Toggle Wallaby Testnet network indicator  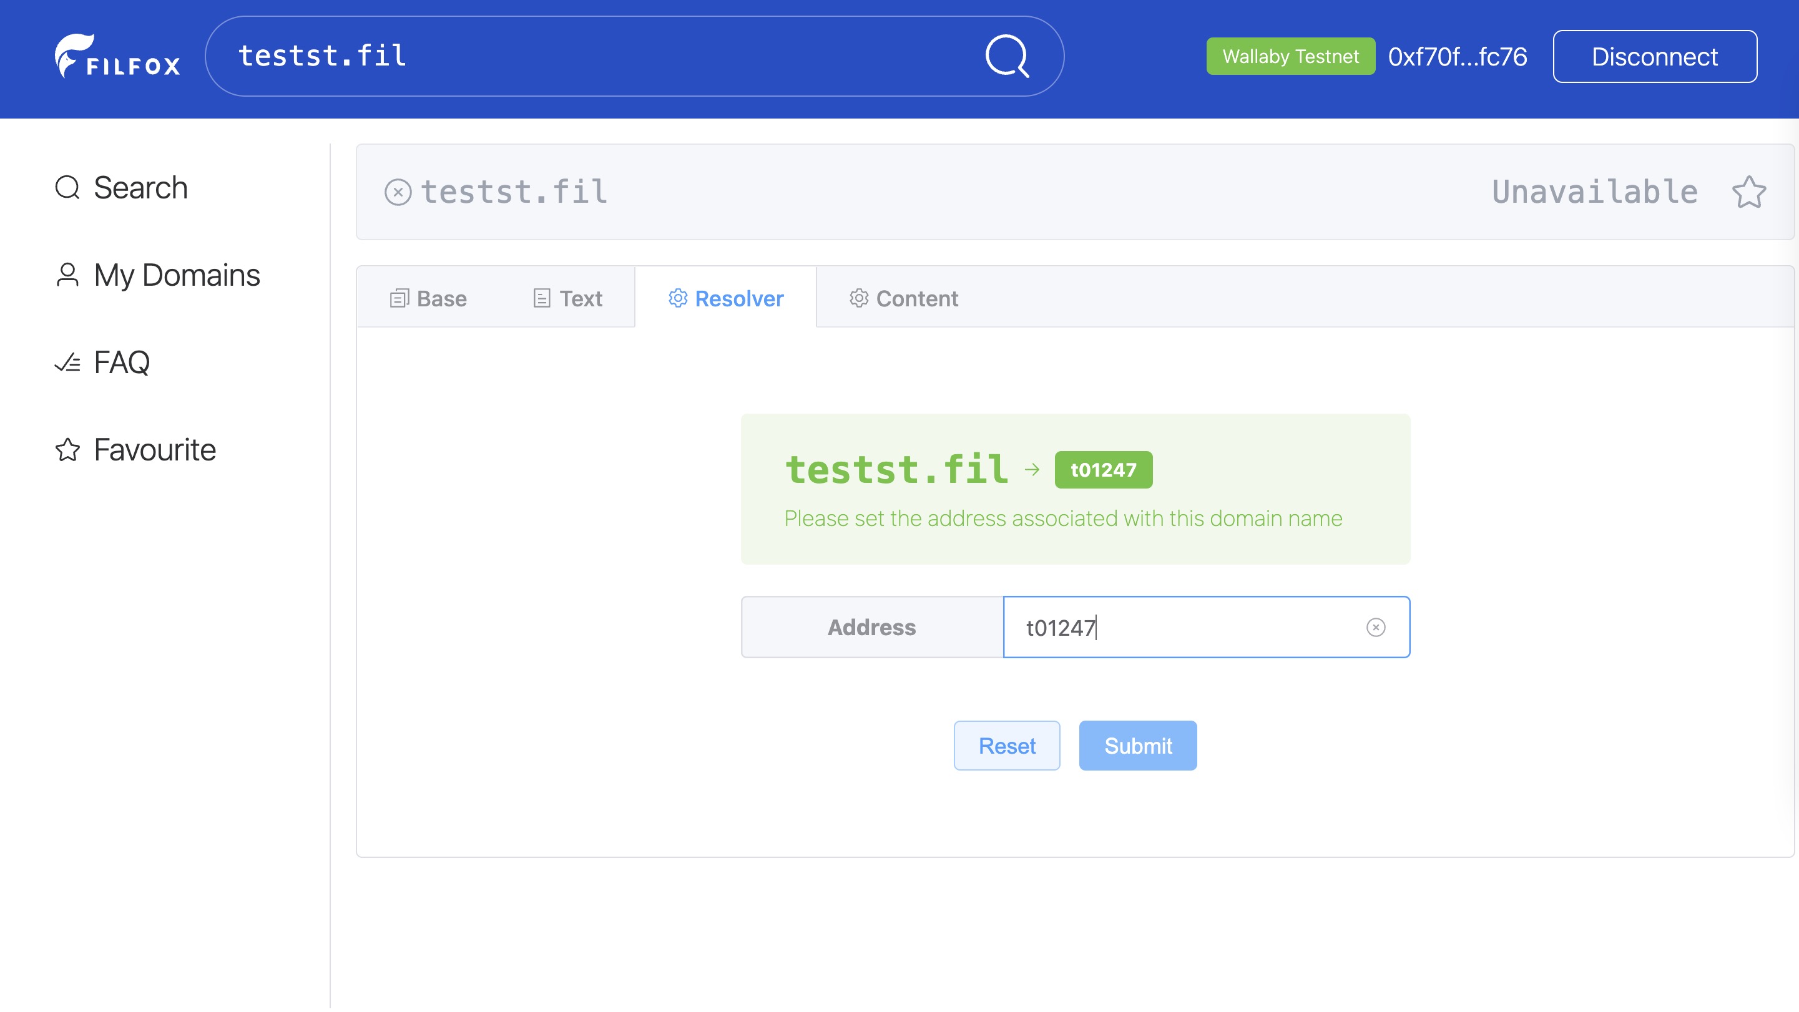click(1290, 54)
